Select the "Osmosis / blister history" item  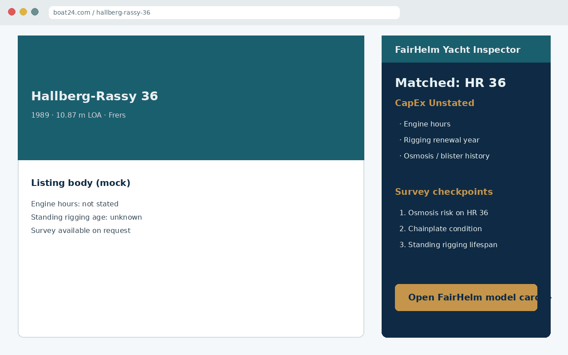444,156
